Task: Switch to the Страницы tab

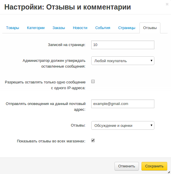Action: tap(127, 28)
